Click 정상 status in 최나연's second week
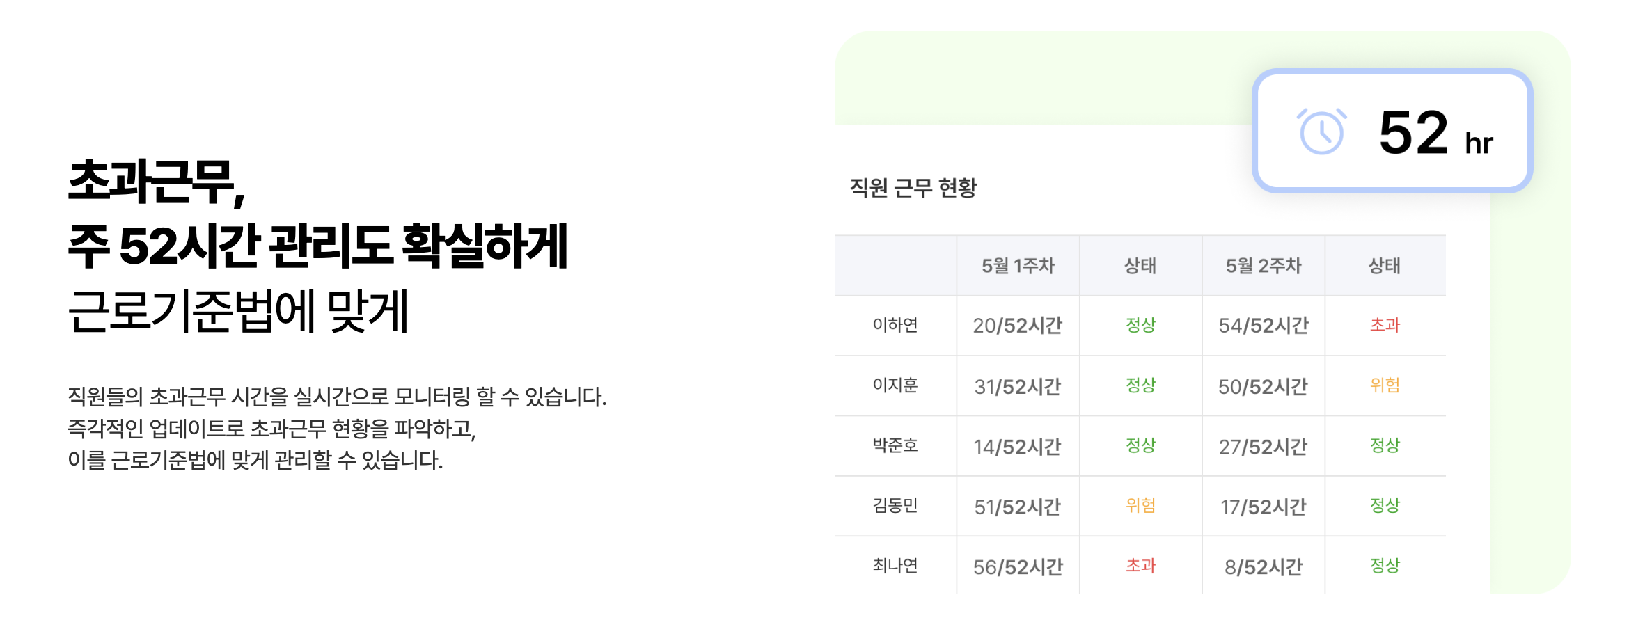This screenshot has height=636, width=1629. coord(1385,566)
